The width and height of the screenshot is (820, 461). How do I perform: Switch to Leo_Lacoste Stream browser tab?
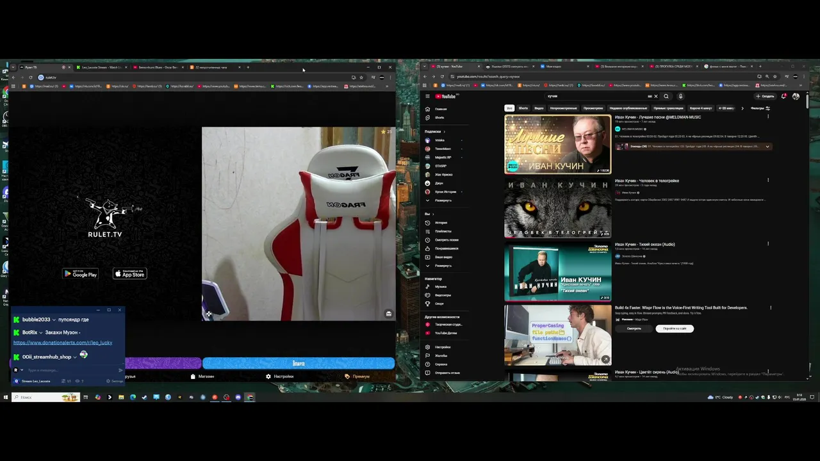101,67
